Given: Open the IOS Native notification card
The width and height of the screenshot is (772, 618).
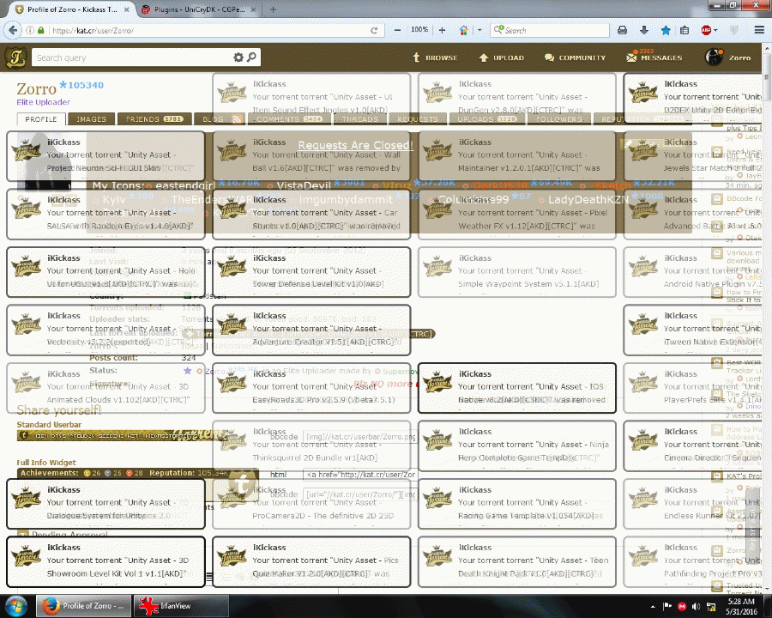Looking at the screenshot, I should (517, 388).
